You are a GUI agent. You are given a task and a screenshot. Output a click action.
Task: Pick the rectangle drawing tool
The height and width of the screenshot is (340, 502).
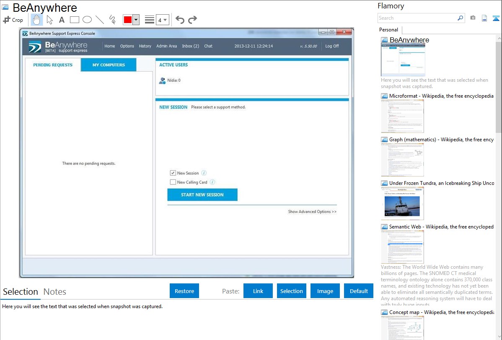[74, 20]
